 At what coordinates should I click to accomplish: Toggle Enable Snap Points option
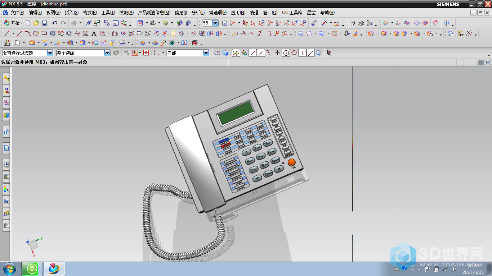click(x=236, y=53)
